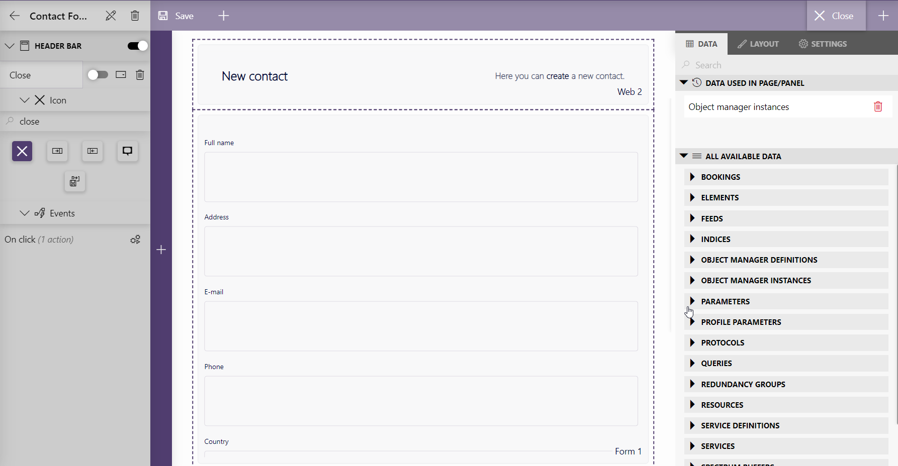Viewport: 898px width, 466px height.
Task: Select the speech bubble icon option
Action: coord(127,151)
